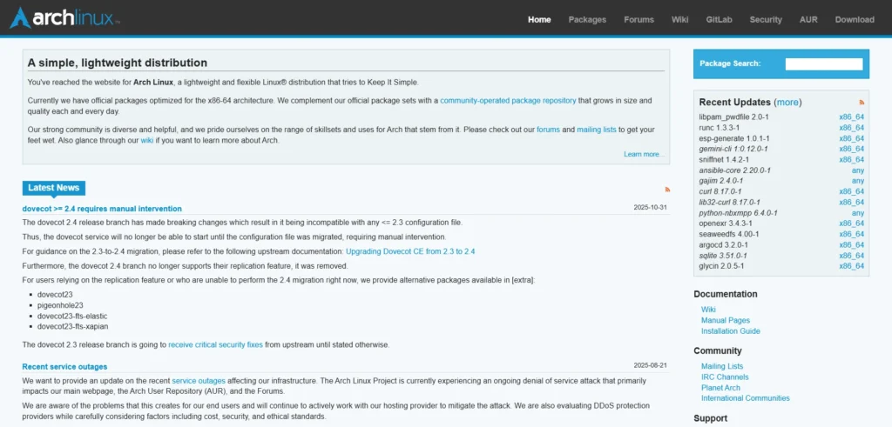Open the Recent Updates RSS feed icon
The width and height of the screenshot is (892, 427).
862,102
